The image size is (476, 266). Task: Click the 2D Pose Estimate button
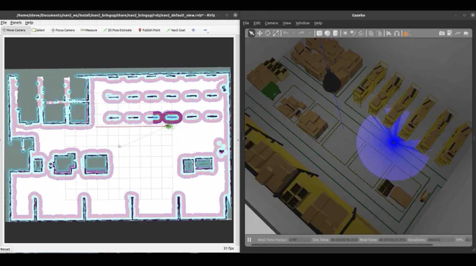click(118, 30)
